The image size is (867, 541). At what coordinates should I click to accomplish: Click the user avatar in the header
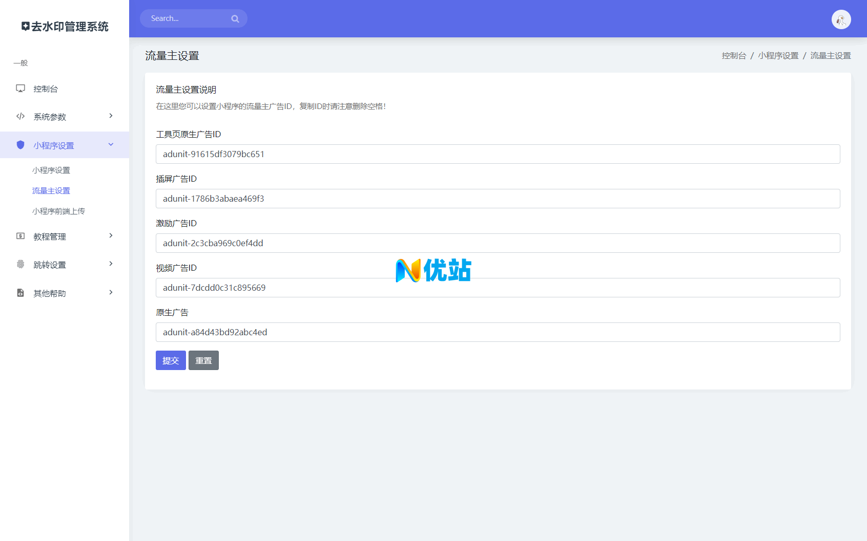tap(840, 19)
